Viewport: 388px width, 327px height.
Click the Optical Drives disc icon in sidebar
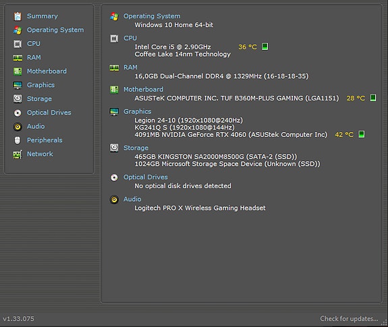click(18, 113)
